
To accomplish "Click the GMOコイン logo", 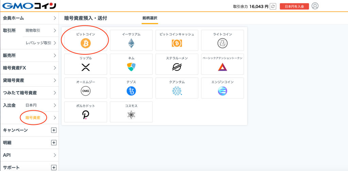I will pos(29,6).
